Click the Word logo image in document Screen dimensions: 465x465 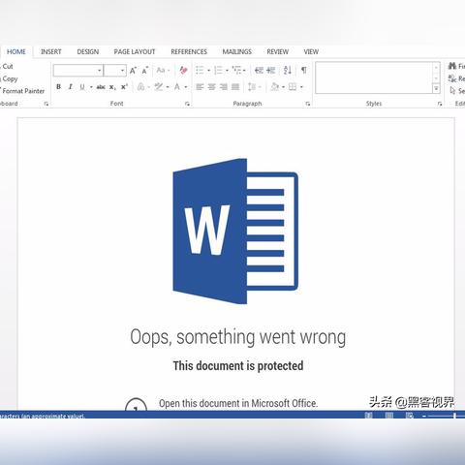[x=235, y=232]
